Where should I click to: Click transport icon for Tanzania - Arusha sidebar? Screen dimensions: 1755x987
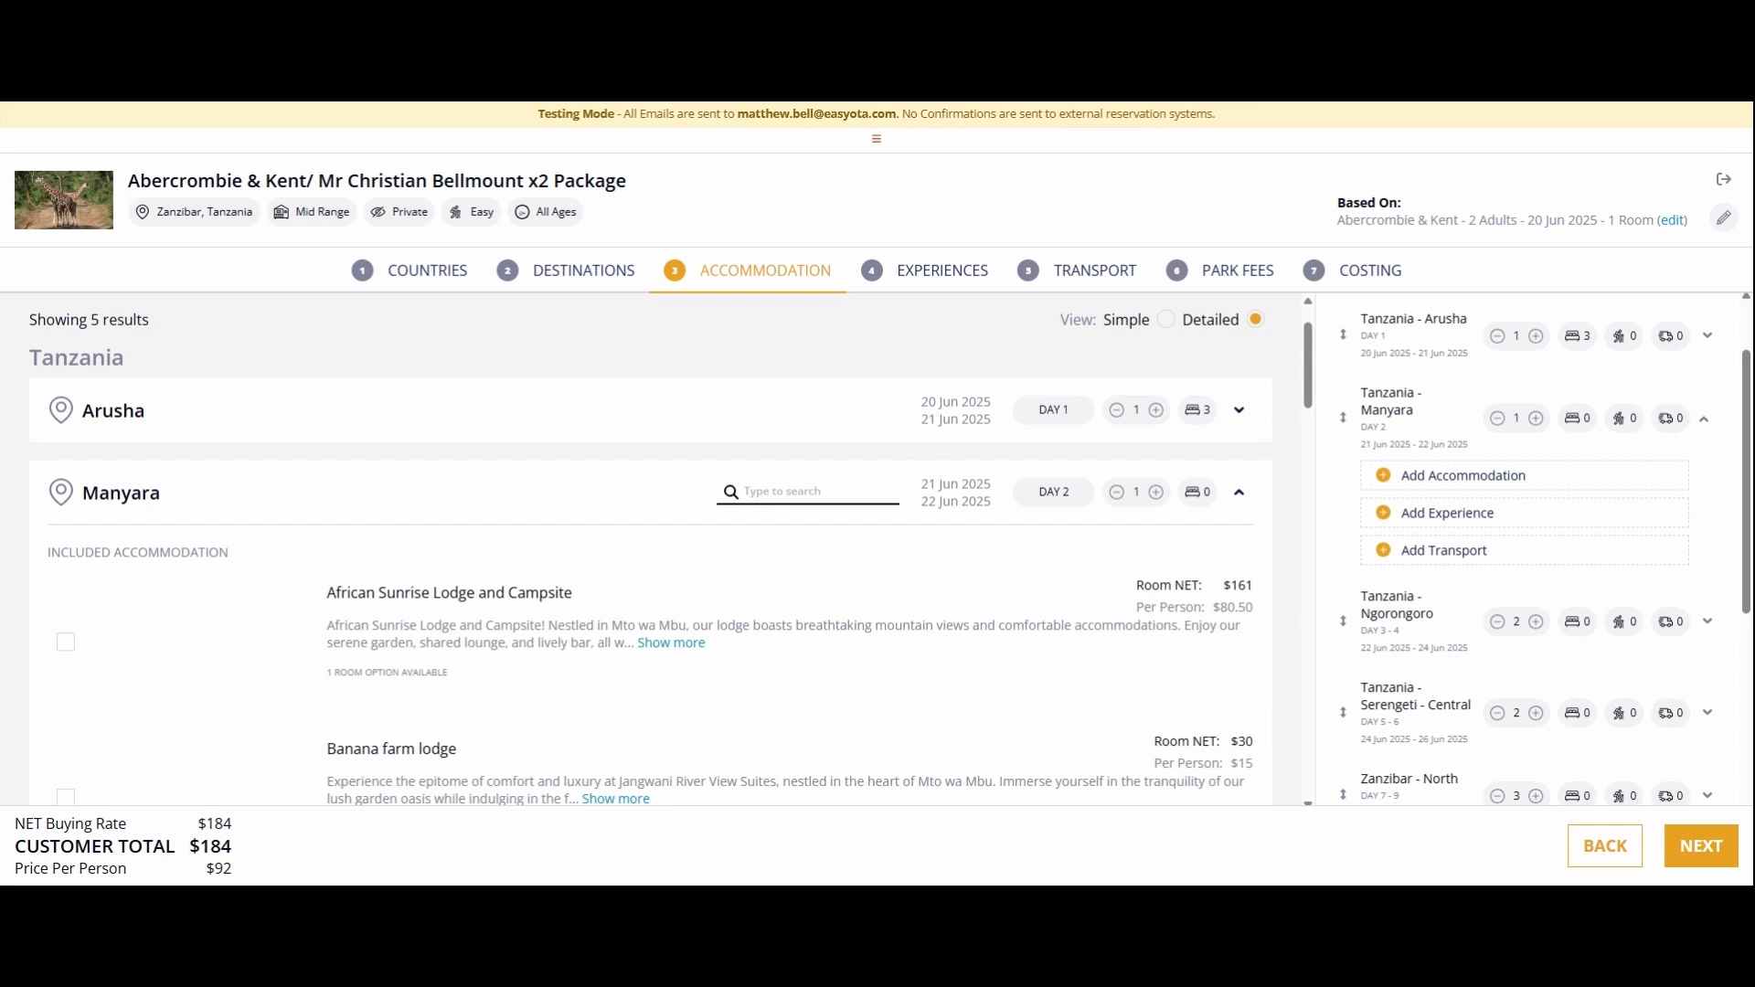point(1671,336)
